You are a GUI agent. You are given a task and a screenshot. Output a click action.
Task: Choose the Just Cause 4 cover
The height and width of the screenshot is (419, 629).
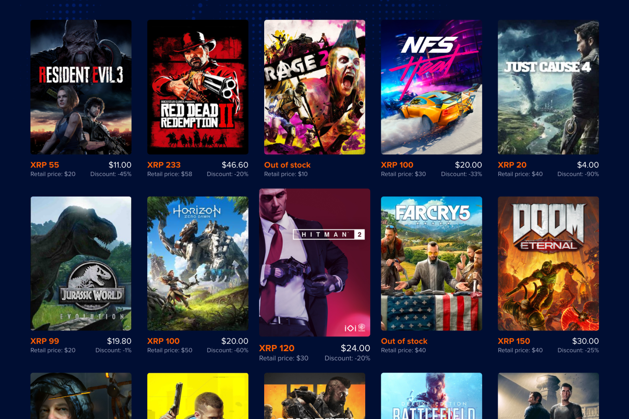pyautogui.click(x=548, y=87)
